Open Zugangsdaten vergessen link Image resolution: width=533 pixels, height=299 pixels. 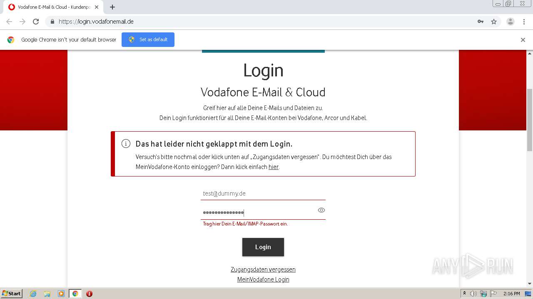pyautogui.click(x=263, y=270)
